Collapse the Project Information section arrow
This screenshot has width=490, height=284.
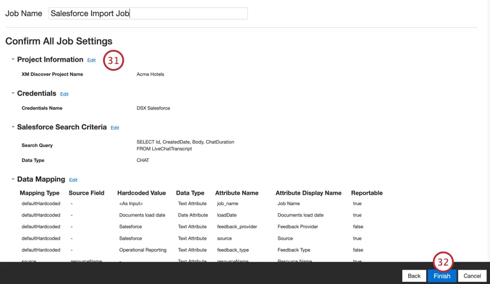point(13,59)
